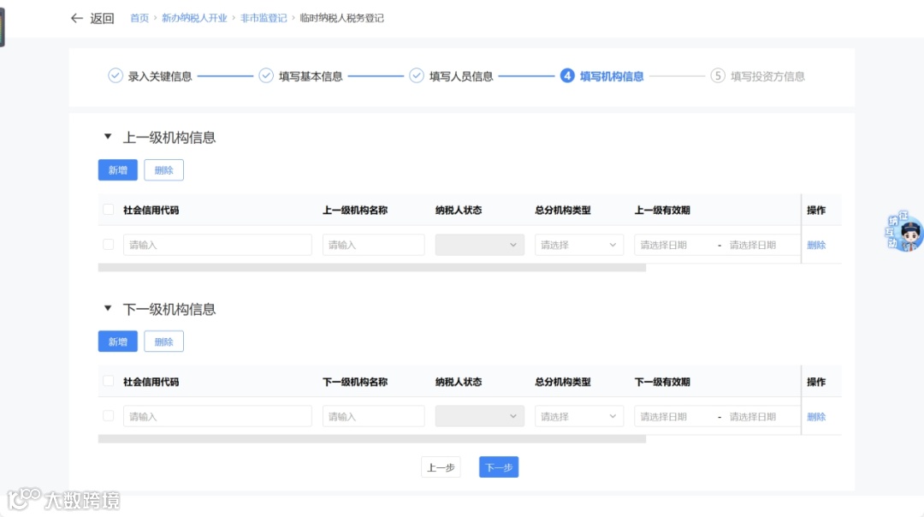Click 删除 link in 下一级机构 row
Image resolution: width=924 pixels, height=517 pixels.
(x=816, y=416)
